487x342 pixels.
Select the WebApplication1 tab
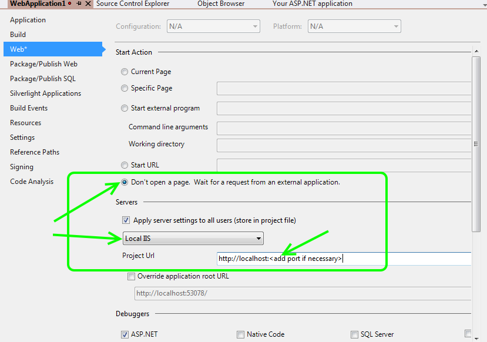pos(37,4)
